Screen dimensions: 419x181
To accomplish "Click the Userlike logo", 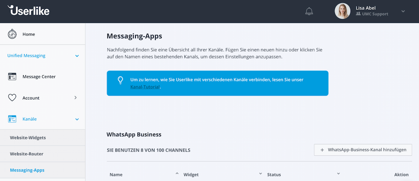I will (x=28, y=10).
